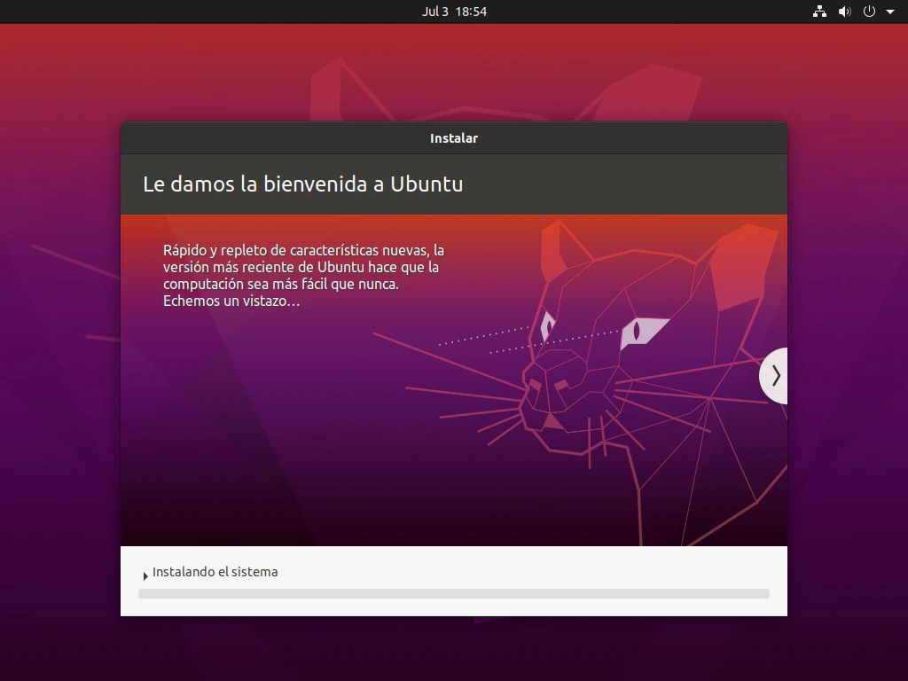This screenshot has height=681, width=908.
Task: Open the volume speaker icon
Action: (x=844, y=12)
